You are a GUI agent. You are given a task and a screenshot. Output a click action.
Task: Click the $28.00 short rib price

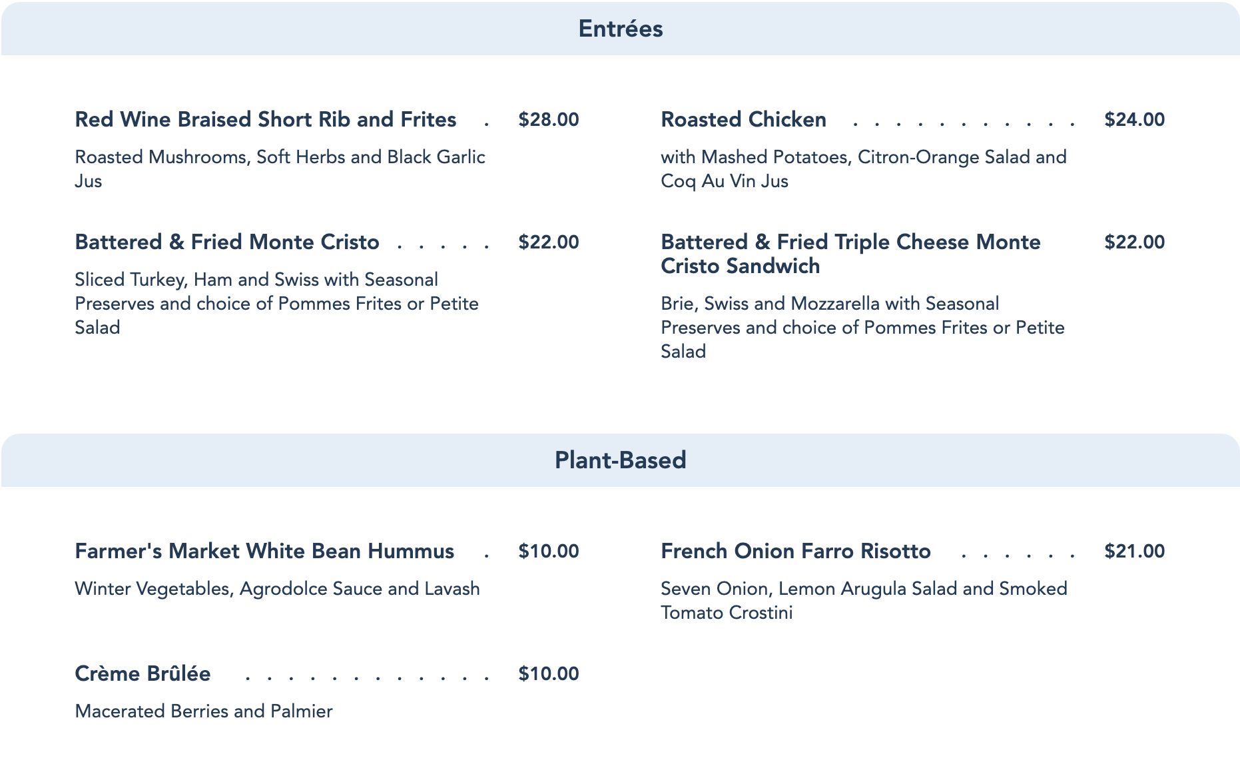(548, 120)
